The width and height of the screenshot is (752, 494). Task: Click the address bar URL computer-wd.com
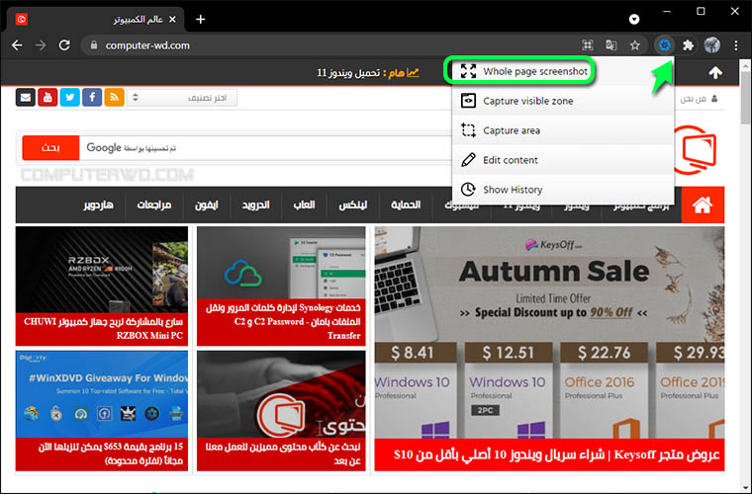coord(147,45)
